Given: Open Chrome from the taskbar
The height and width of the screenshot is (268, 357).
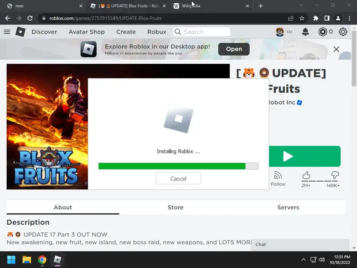Looking at the screenshot, I should click(x=42, y=260).
